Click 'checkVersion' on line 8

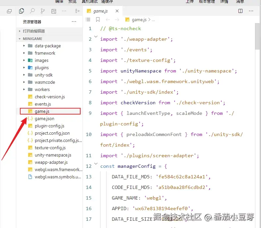pos(138,103)
